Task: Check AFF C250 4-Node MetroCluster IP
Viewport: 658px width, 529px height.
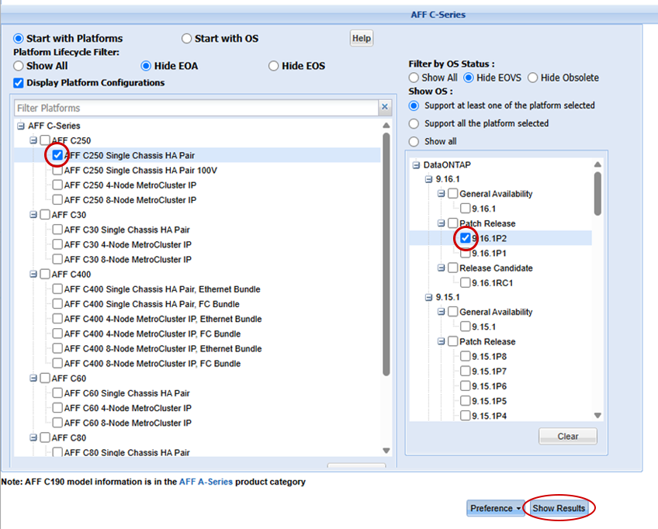Action: pyautogui.click(x=57, y=185)
